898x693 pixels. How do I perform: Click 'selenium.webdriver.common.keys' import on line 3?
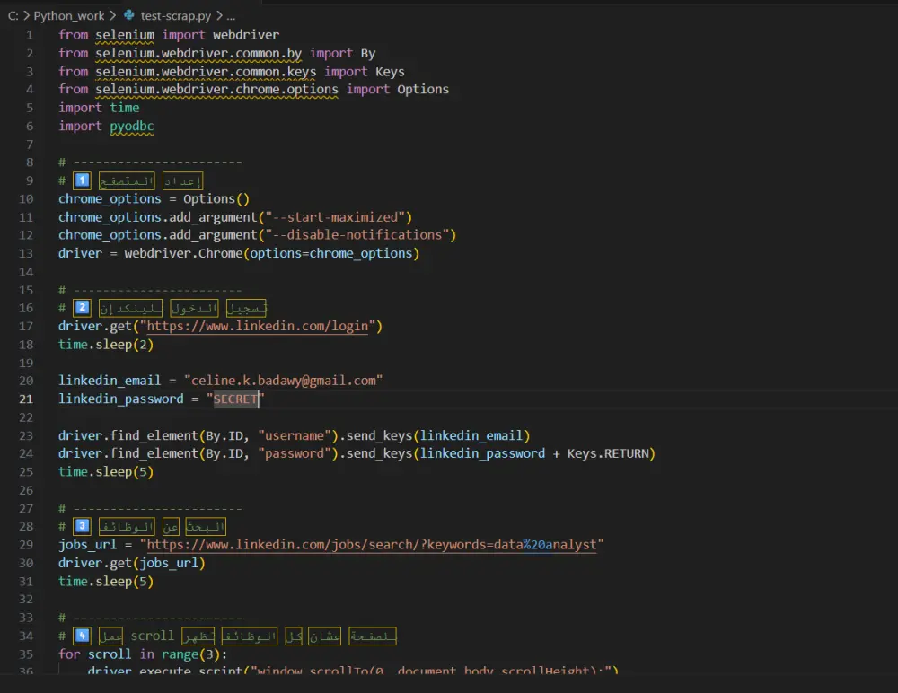tap(206, 72)
